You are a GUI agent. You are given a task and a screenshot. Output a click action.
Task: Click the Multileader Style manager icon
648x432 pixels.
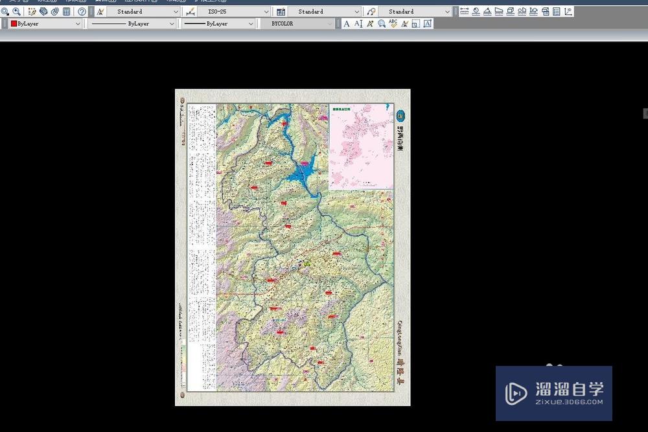tap(371, 12)
